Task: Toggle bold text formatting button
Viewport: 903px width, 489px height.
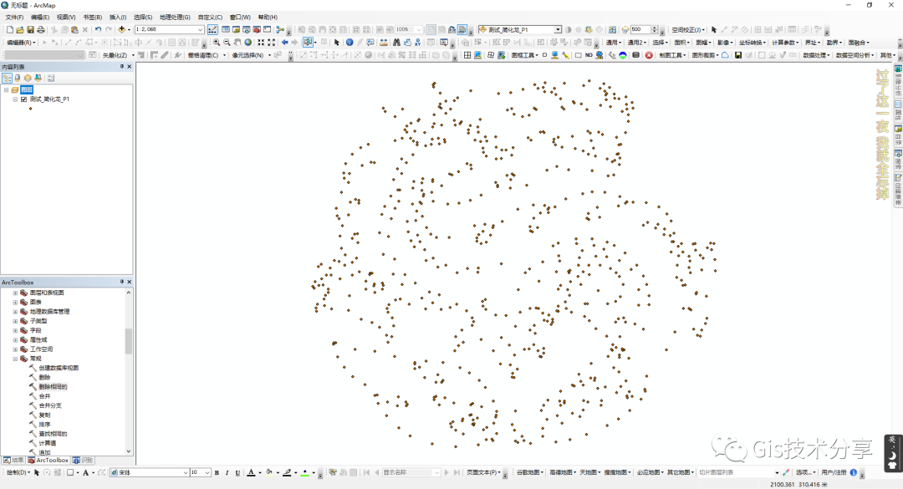Action: click(x=217, y=473)
